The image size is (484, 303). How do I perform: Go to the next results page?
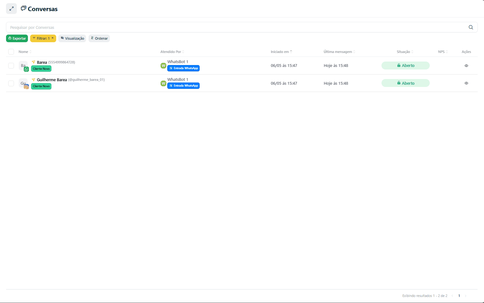(466, 296)
